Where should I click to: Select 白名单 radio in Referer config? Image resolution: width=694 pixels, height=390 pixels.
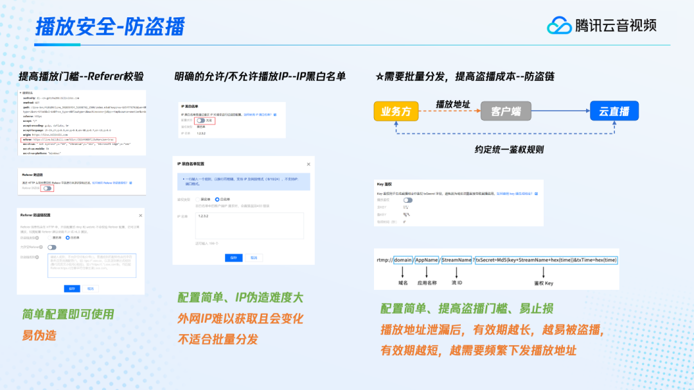pyautogui.click(x=67, y=237)
